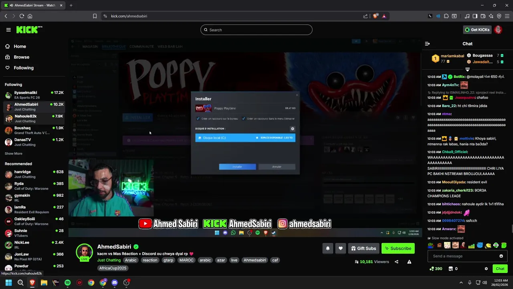Expand the pinned leaderboard chevron in chat
Image resolution: width=513 pixels, height=289 pixels.
467,69
